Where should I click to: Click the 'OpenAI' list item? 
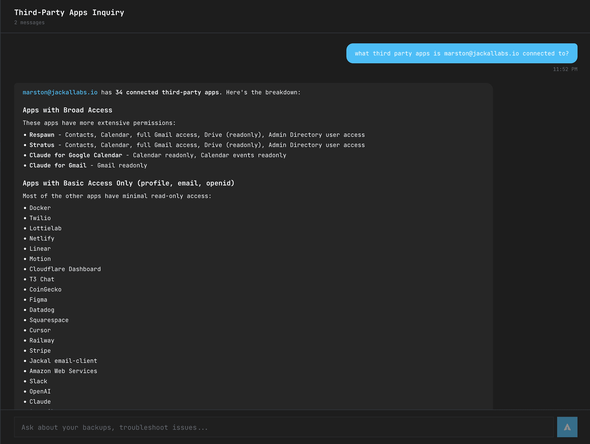click(x=40, y=392)
